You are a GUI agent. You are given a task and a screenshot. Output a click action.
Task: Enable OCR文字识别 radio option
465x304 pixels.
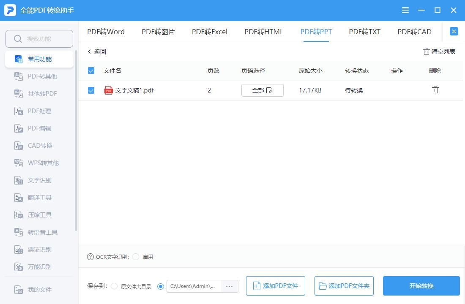(x=136, y=257)
